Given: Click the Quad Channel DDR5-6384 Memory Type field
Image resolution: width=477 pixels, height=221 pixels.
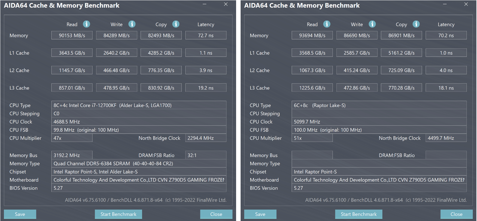Looking at the screenshot, I should coord(139,164).
